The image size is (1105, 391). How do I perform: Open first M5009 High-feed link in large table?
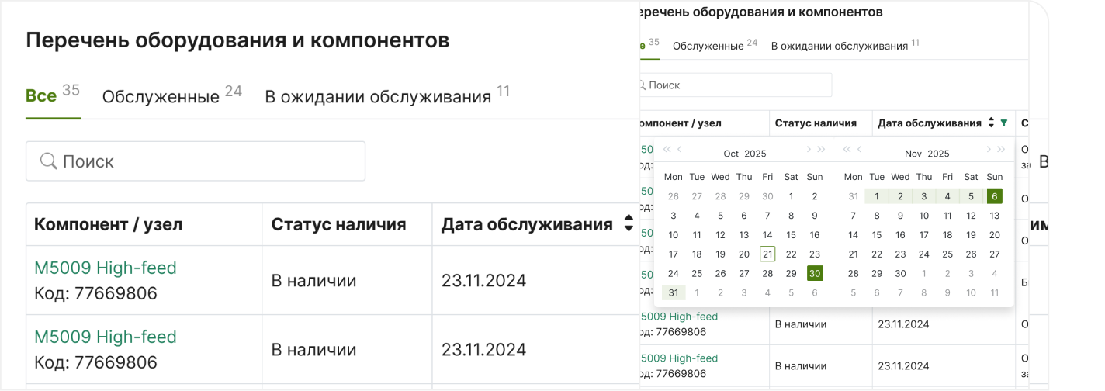pos(106,268)
